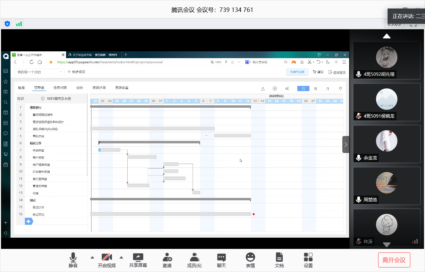Select participant thumbnail 周楚池

pyautogui.click(x=387, y=186)
